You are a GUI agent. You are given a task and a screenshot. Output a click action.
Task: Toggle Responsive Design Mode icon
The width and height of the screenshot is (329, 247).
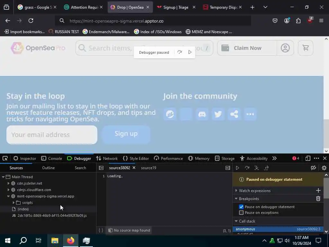click(307, 158)
